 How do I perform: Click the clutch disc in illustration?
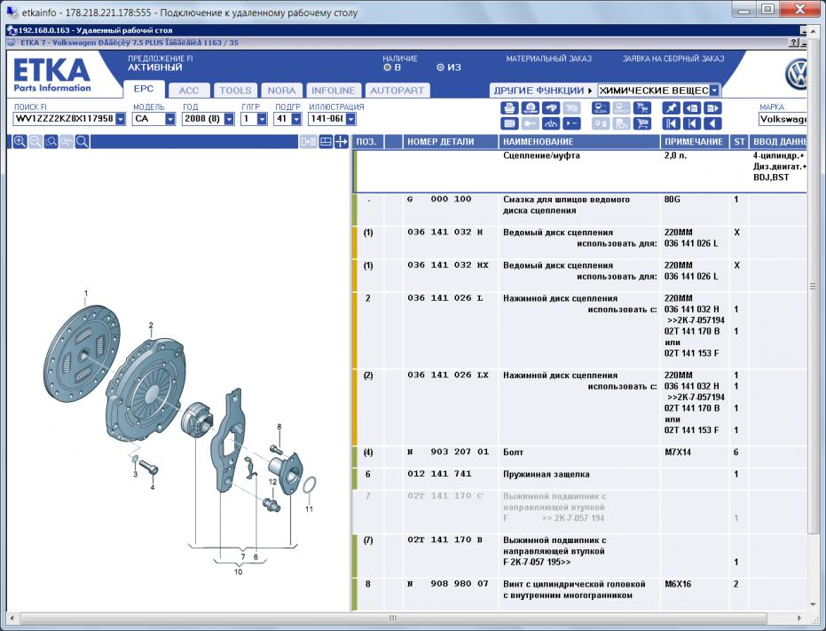(x=82, y=354)
